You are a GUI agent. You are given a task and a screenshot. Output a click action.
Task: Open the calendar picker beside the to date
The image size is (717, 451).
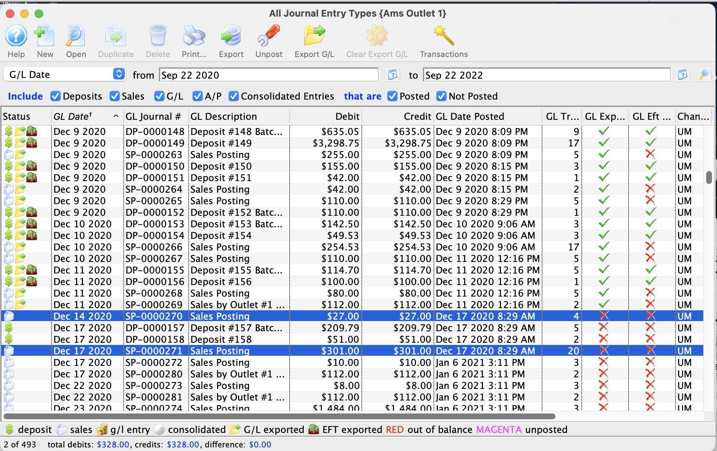(682, 75)
